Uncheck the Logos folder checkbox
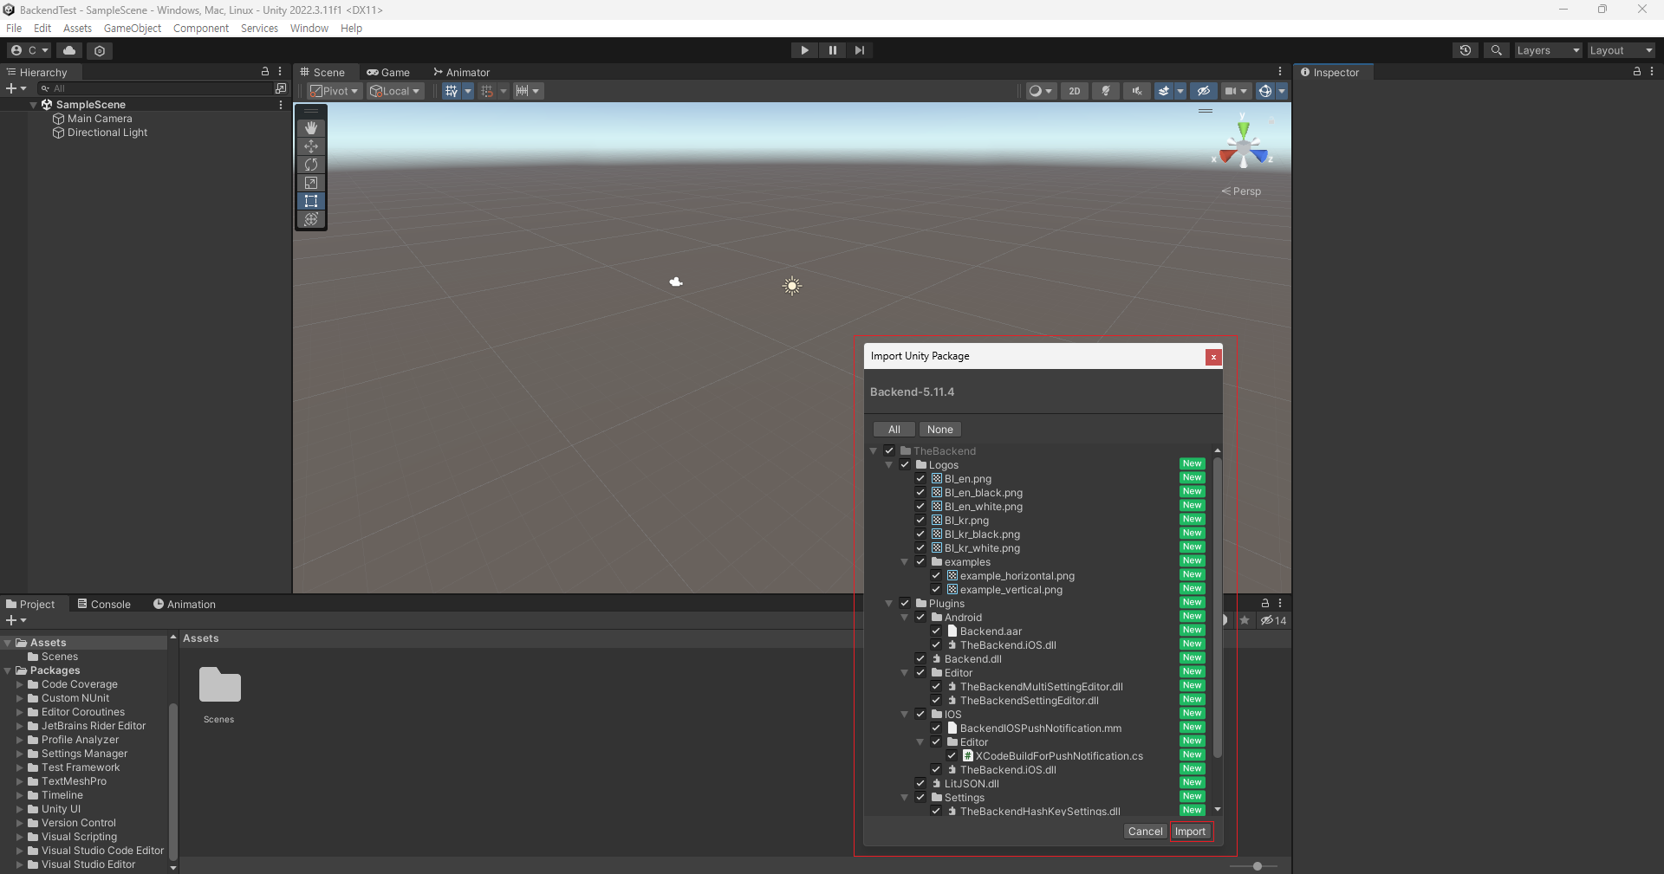 (x=905, y=464)
